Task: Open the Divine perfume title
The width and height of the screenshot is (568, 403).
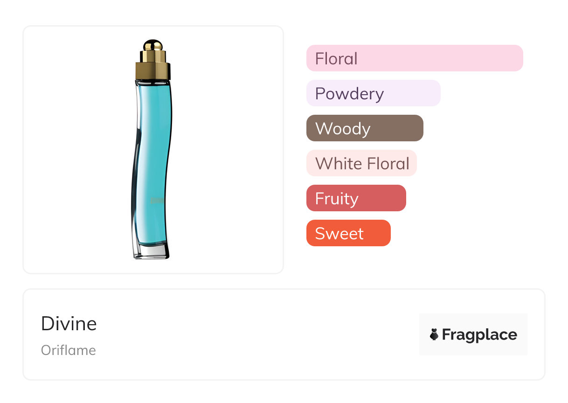Action: coord(69,324)
